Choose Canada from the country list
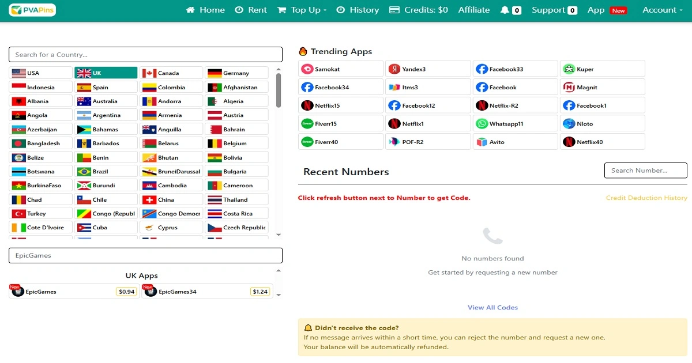Image resolution: width=692 pixels, height=363 pixels. [171, 73]
